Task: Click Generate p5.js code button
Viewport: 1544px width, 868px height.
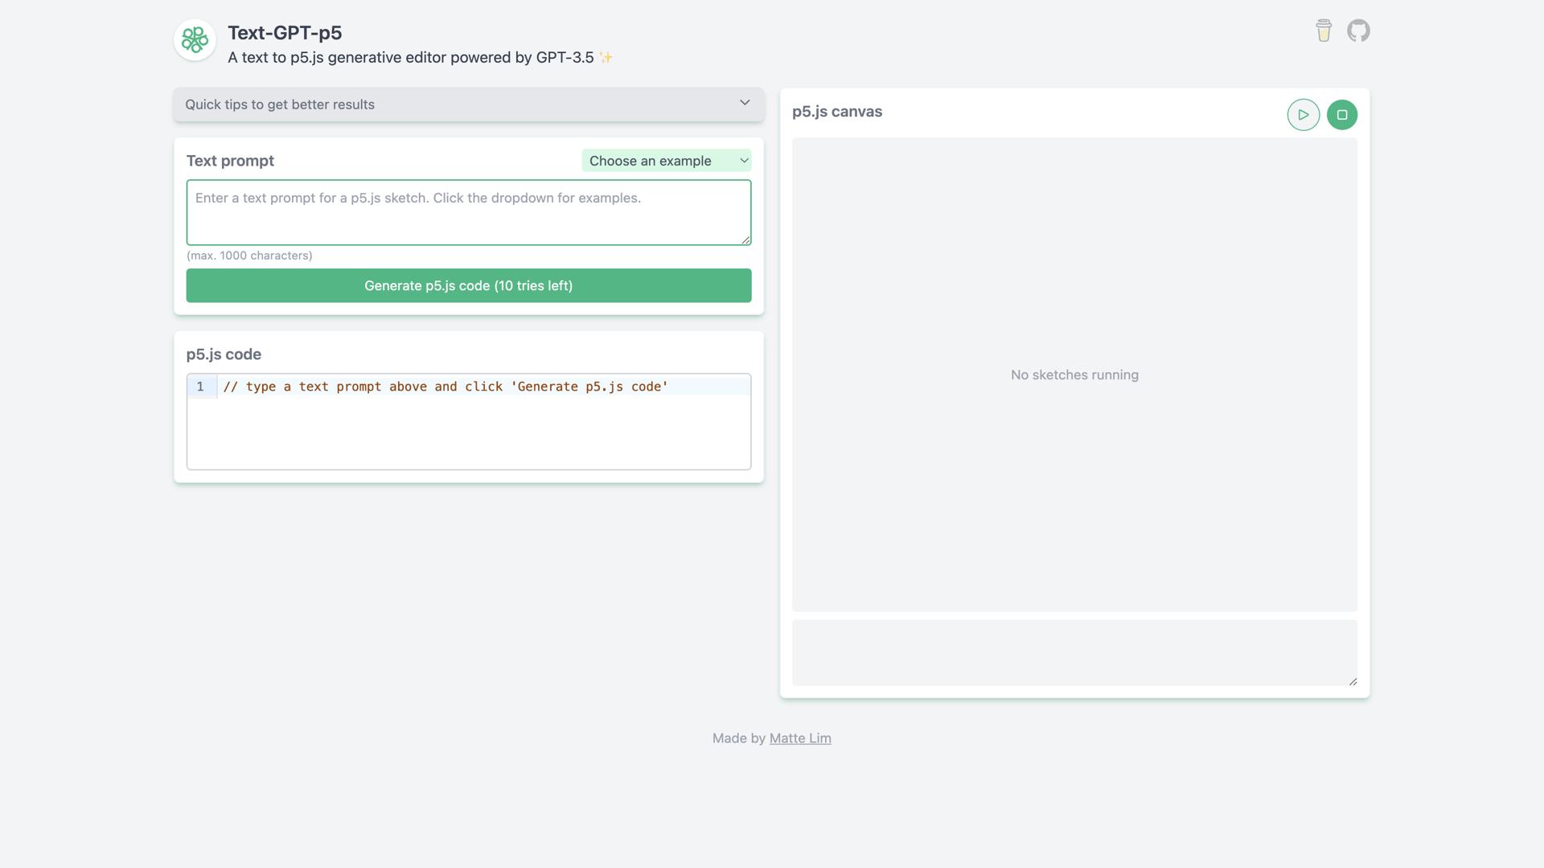Action: pos(468,286)
